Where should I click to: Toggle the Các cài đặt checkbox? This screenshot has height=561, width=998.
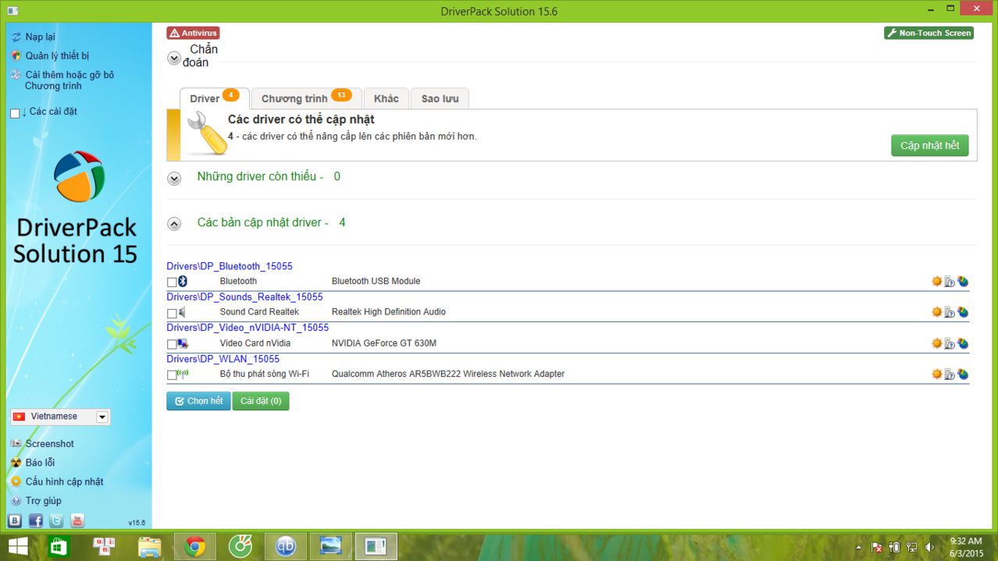point(15,113)
